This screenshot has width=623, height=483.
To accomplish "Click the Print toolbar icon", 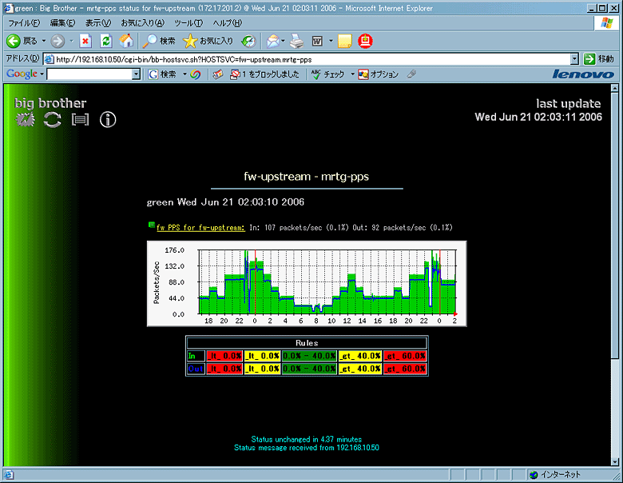I will (296, 41).
